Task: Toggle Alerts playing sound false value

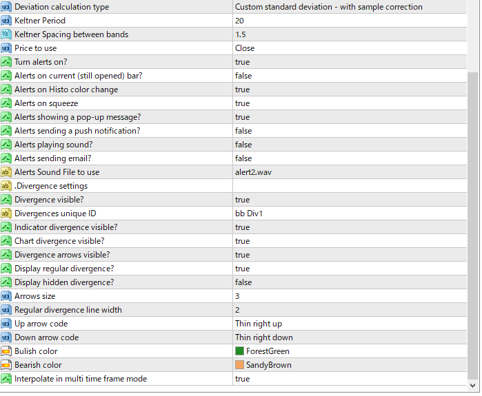Action: [x=350, y=145]
